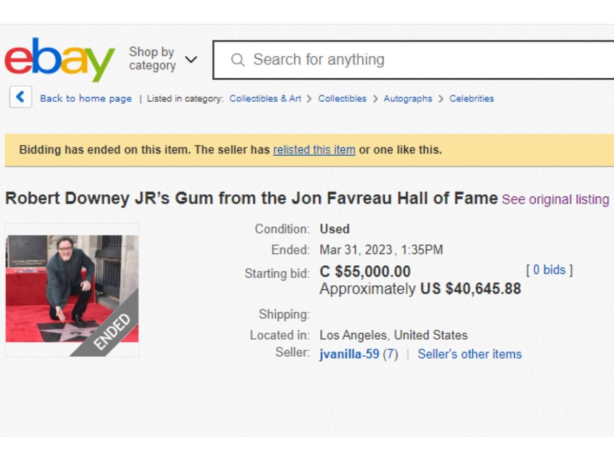614x460 pixels.
Task: Click the Shop by category chevron arrow
Action: pyautogui.click(x=191, y=59)
